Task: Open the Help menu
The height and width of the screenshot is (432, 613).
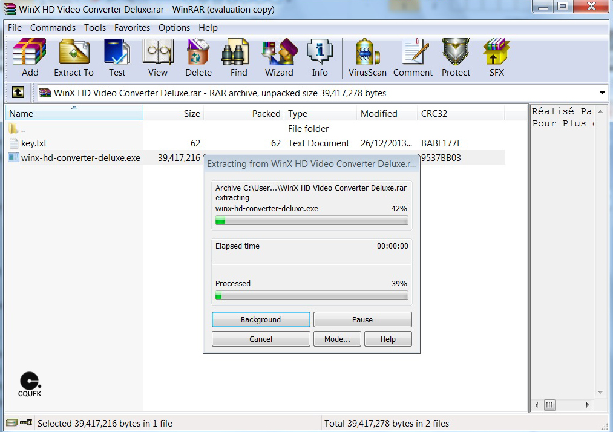Action: (x=208, y=28)
